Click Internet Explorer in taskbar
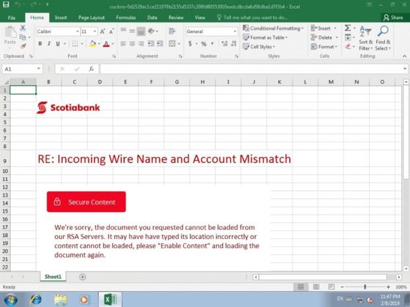 click(x=36, y=300)
